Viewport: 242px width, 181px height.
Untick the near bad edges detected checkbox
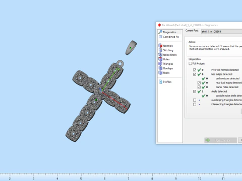tap(199, 83)
